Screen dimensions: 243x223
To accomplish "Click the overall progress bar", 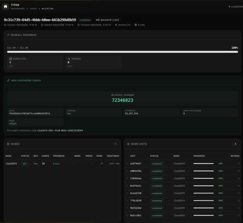I will [x=122, y=52].
